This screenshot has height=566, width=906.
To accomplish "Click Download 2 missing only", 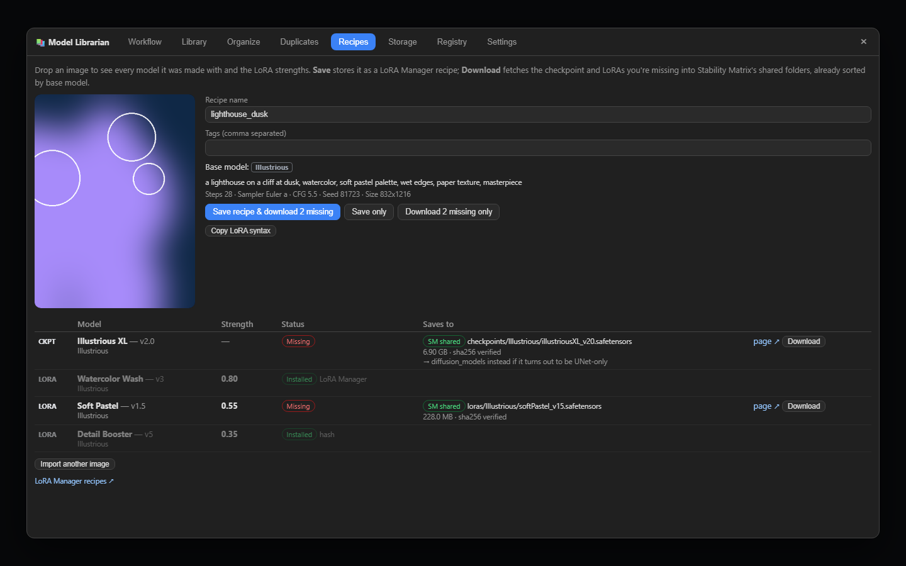I will tap(449, 212).
